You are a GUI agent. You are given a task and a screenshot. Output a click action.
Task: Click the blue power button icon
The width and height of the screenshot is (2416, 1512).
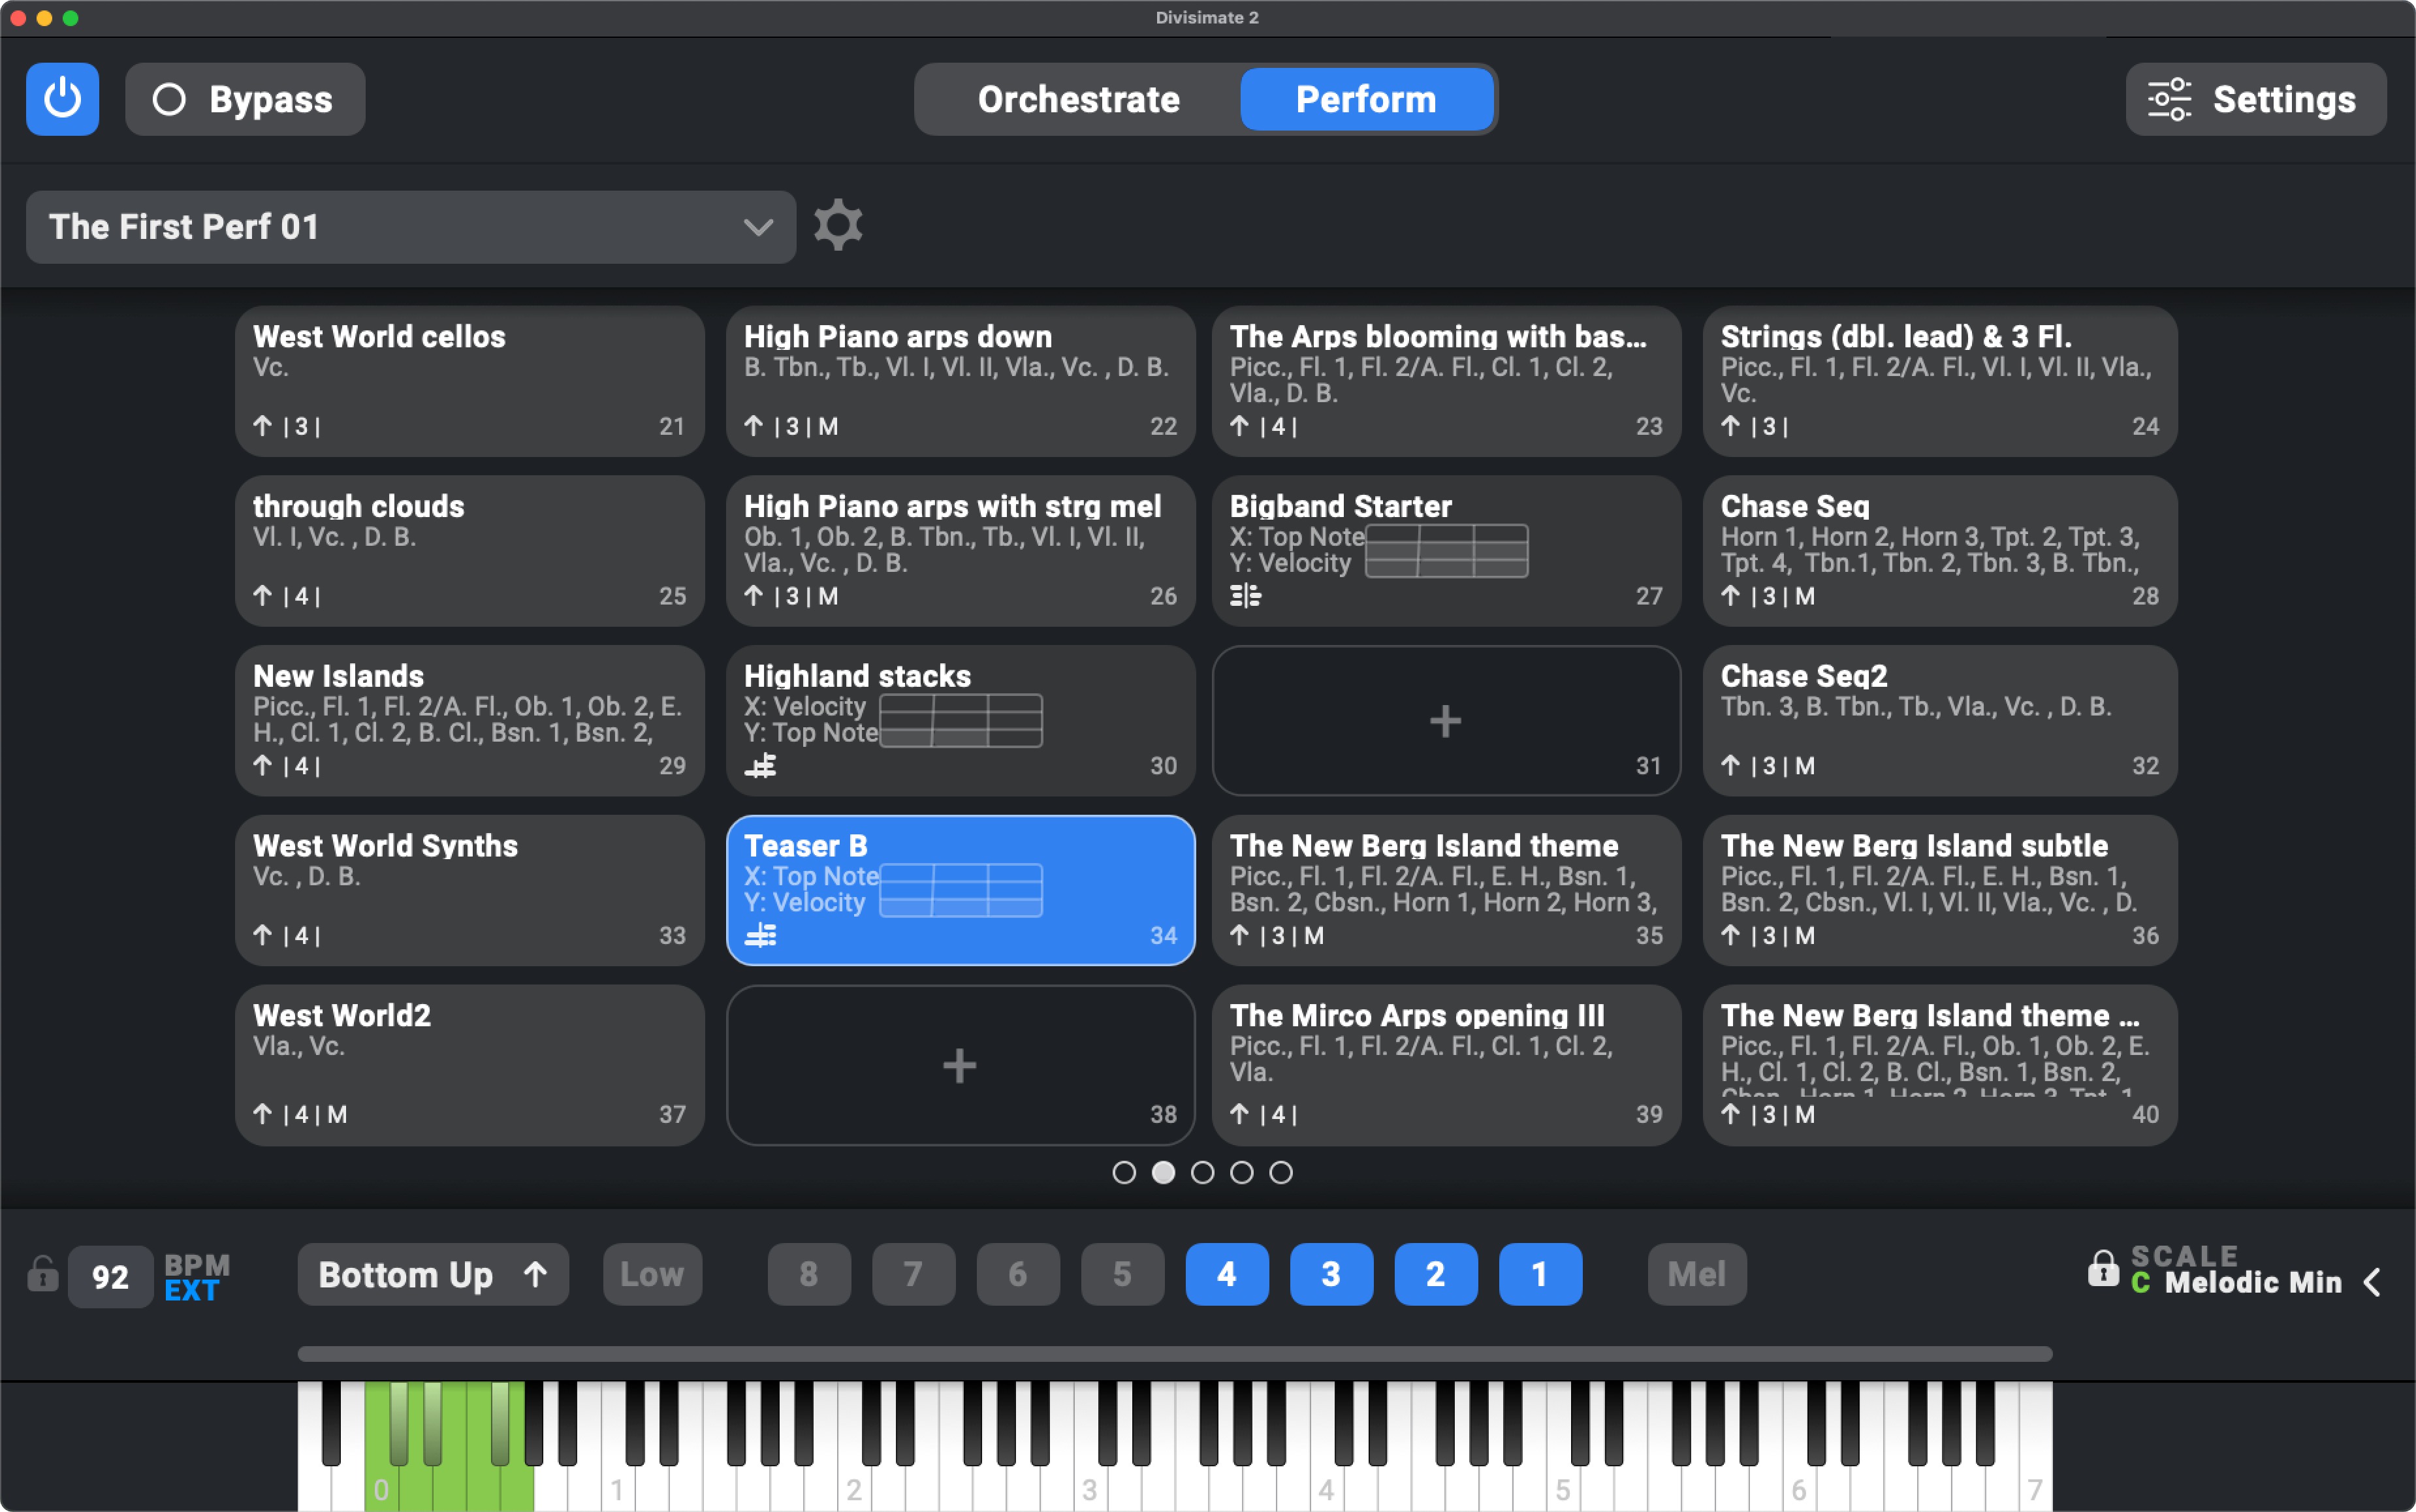(62, 99)
